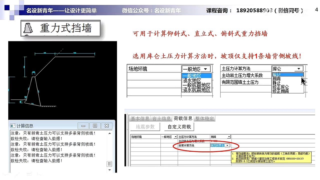
Task: Click 主动岩土压力增大系数 cell in upper table
Action: [246, 75]
